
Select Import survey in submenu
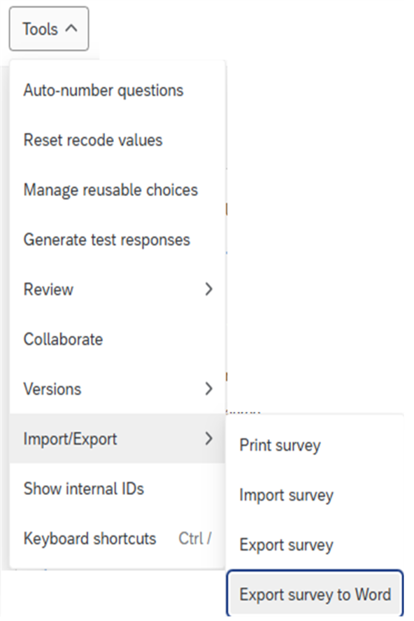(x=286, y=495)
